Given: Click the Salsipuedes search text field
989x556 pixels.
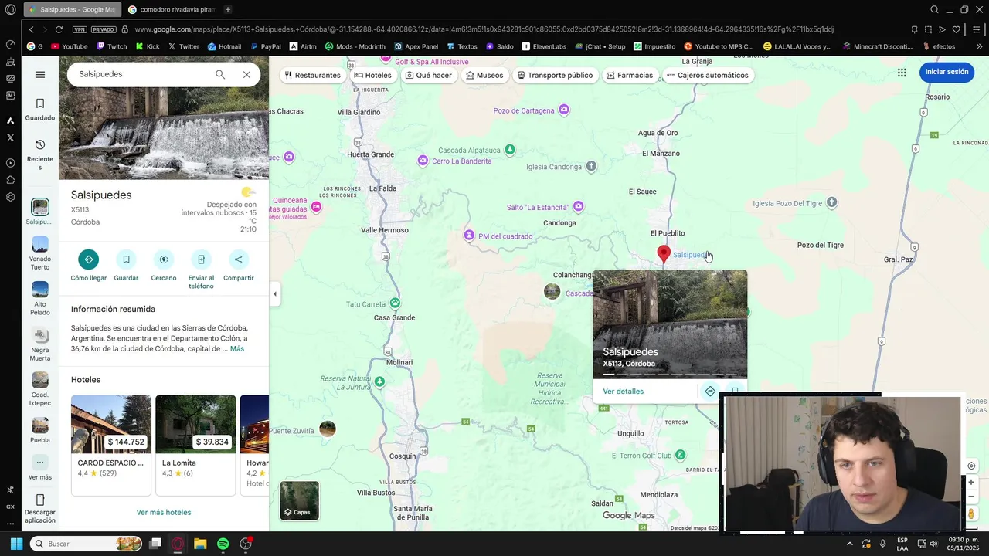Looking at the screenshot, I should [x=141, y=74].
